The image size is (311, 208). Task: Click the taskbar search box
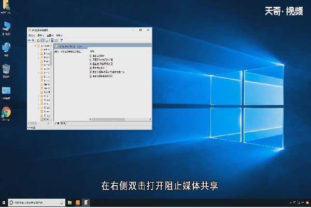coord(36,203)
